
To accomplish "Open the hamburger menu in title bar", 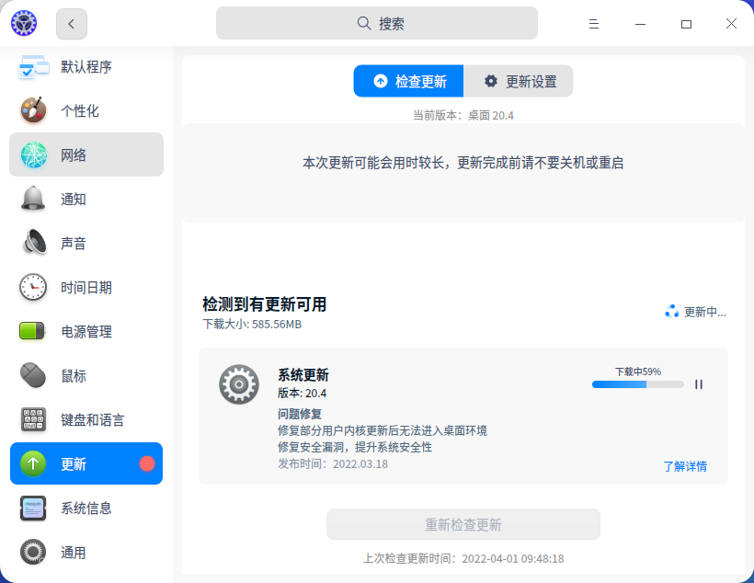I will pyautogui.click(x=594, y=24).
